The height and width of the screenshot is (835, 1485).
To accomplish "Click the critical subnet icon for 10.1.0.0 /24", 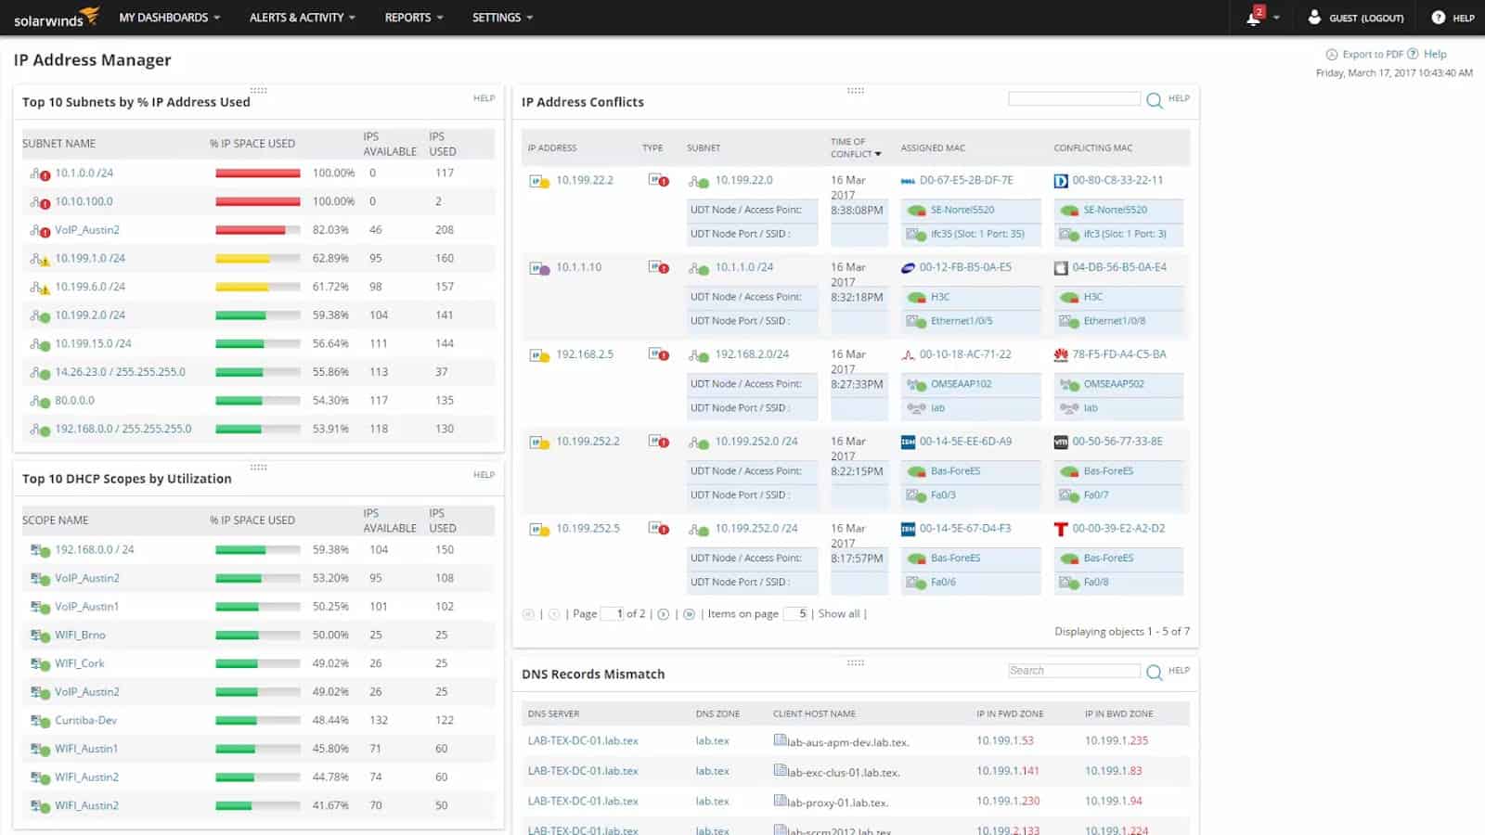I will (39, 173).
